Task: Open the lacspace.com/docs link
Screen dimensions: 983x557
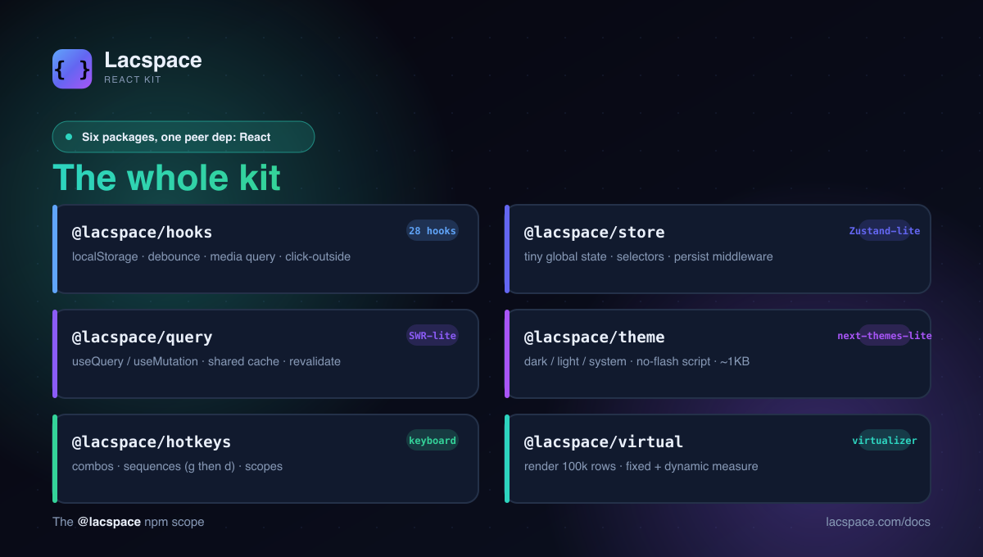Action: pyautogui.click(x=878, y=522)
